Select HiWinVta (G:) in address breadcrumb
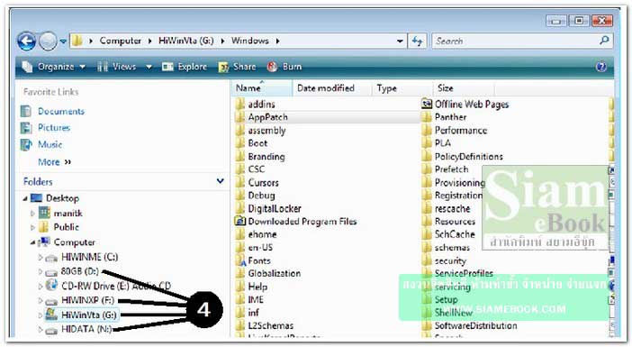Image resolution: width=632 pixels, height=347 pixels. point(185,41)
